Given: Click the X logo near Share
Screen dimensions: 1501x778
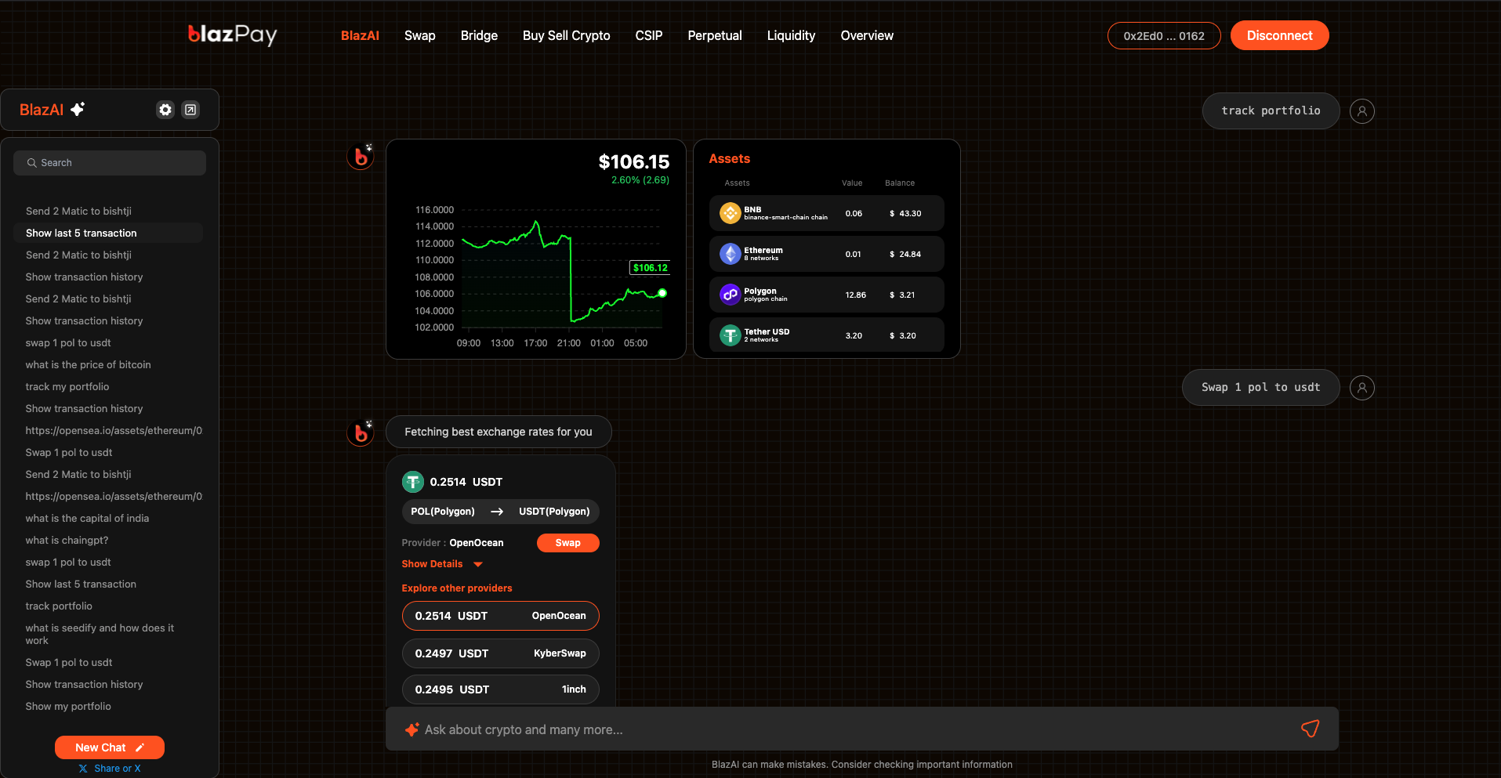Looking at the screenshot, I should pyautogui.click(x=83, y=769).
